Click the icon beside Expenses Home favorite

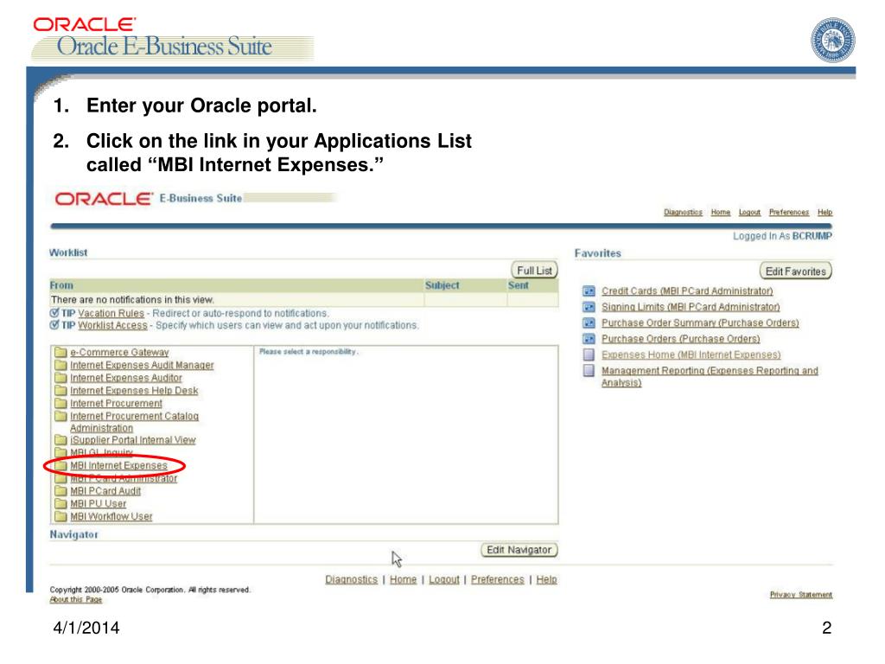click(589, 354)
